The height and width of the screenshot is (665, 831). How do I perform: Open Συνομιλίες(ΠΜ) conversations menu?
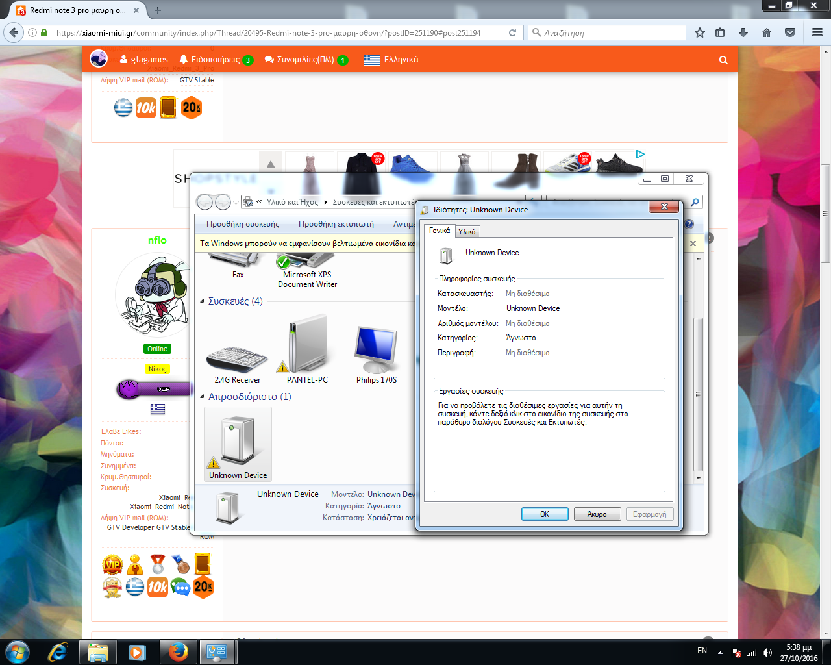306,60
